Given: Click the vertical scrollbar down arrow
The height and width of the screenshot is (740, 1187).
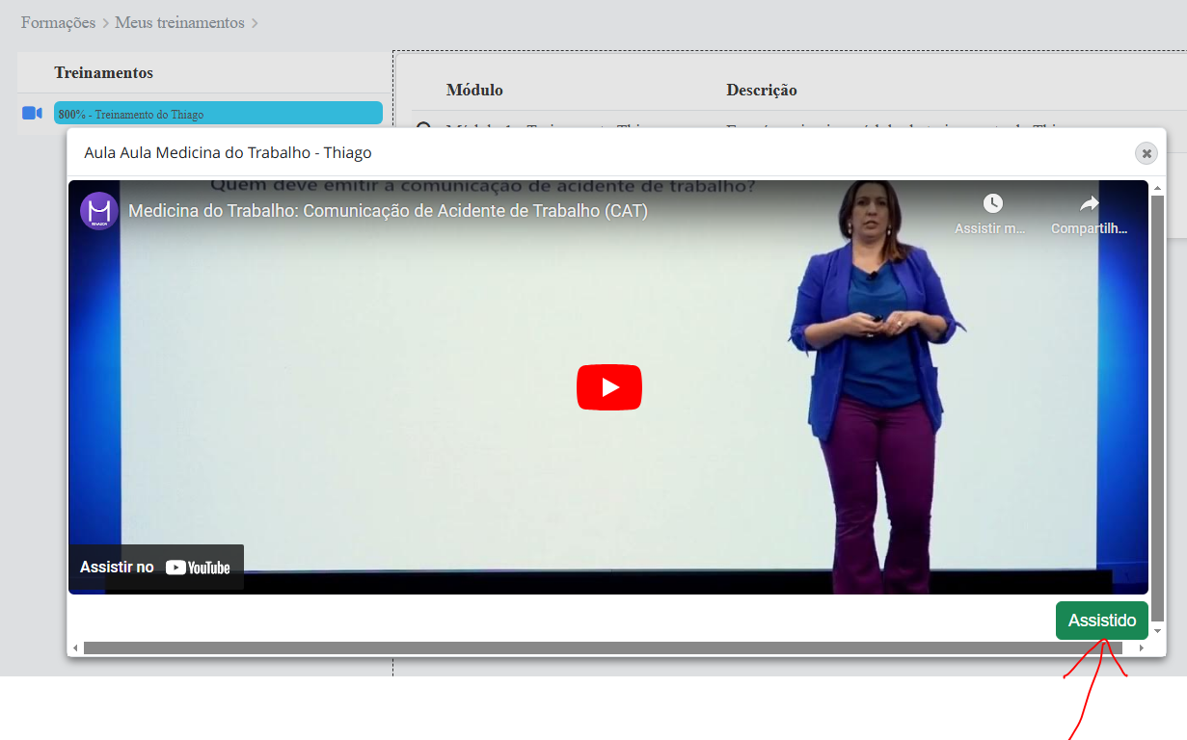Looking at the screenshot, I should pyautogui.click(x=1158, y=631).
